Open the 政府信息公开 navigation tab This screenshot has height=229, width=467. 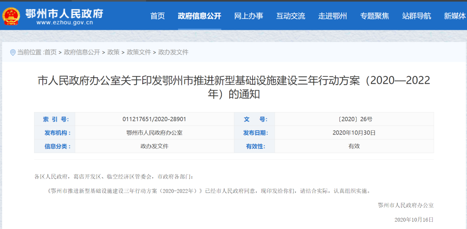click(x=199, y=16)
